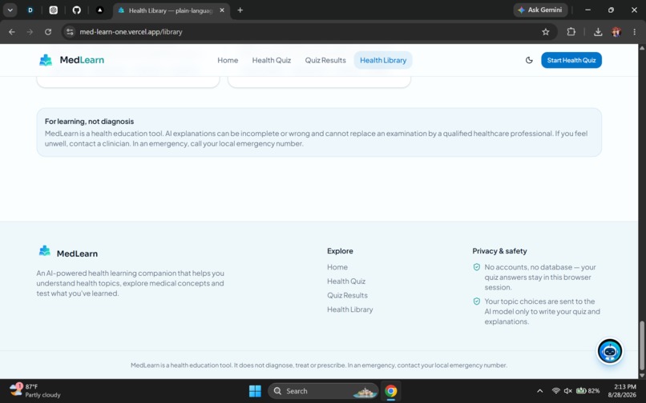Switch to the pinned ChatGPT tab
Image resolution: width=646 pixels, height=403 pixels.
tap(54, 10)
